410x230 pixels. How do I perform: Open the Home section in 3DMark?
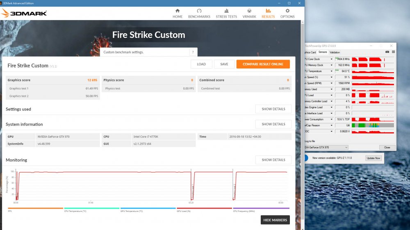[x=178, y=13]
